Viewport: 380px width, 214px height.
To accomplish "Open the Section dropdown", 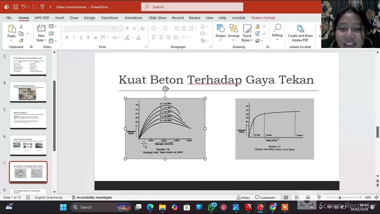I will tap(53, 41).
